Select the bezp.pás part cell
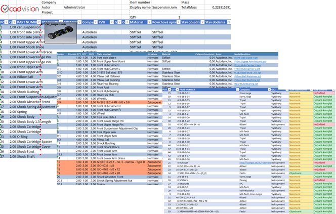336x214 pixels. pos(184,184)
